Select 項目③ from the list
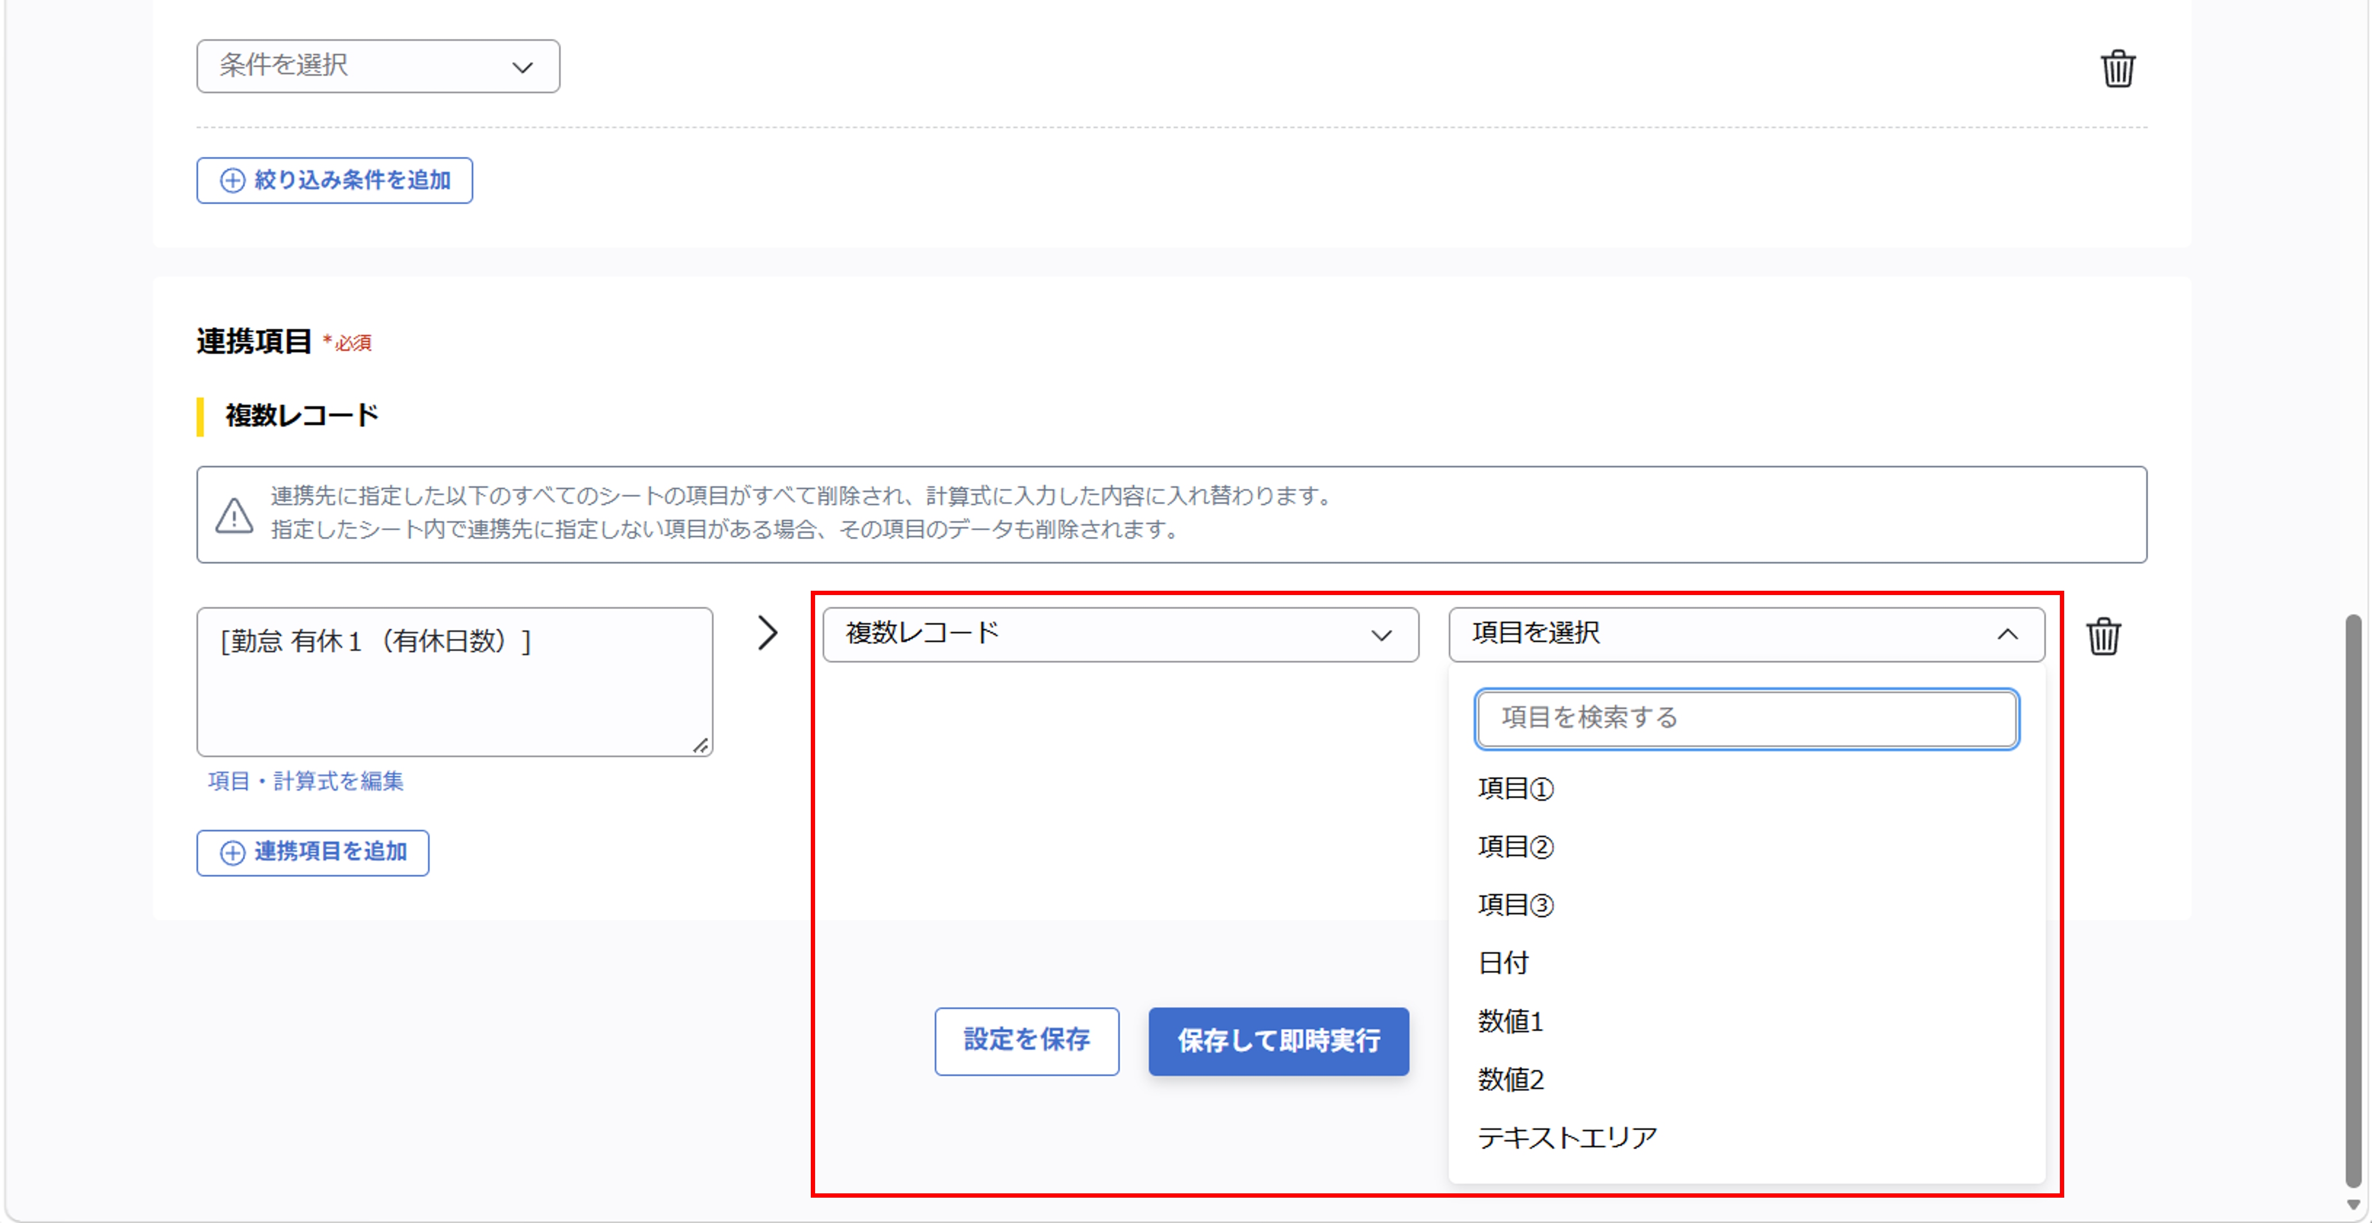 [x=1515, y=904]
